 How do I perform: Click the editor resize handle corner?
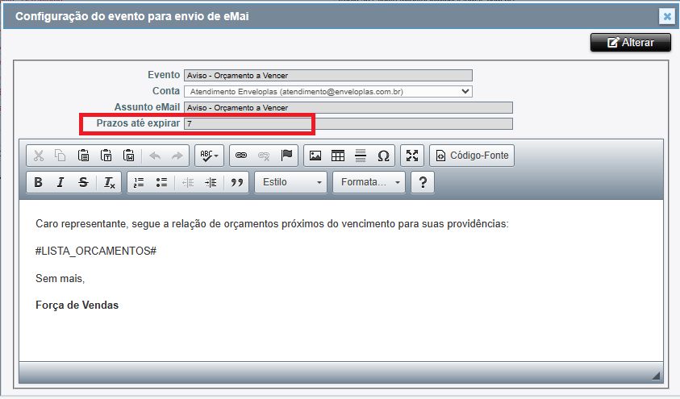coord(656,376)
